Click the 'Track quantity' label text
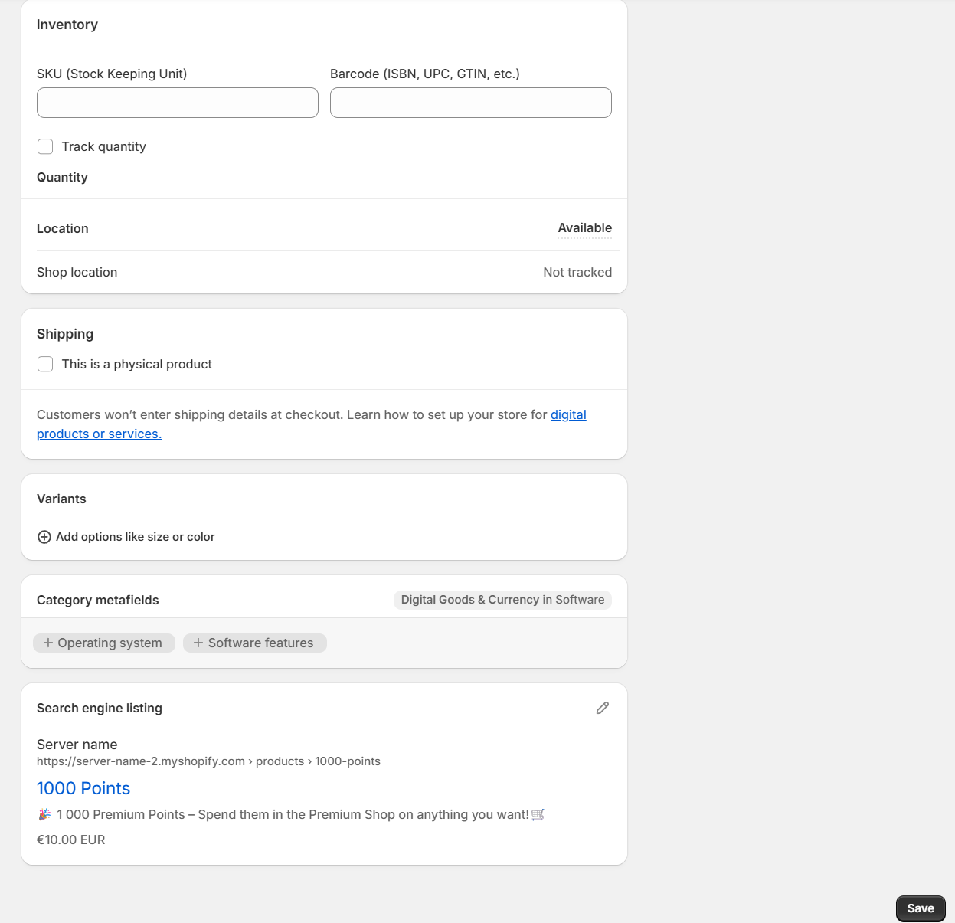Image resolution: width=955 pixels, height=923 pixels. (103, 146)
